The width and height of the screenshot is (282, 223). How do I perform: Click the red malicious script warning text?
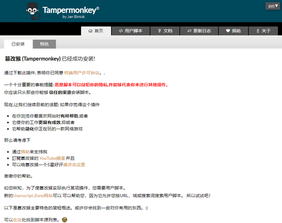[x=111, y=85]
